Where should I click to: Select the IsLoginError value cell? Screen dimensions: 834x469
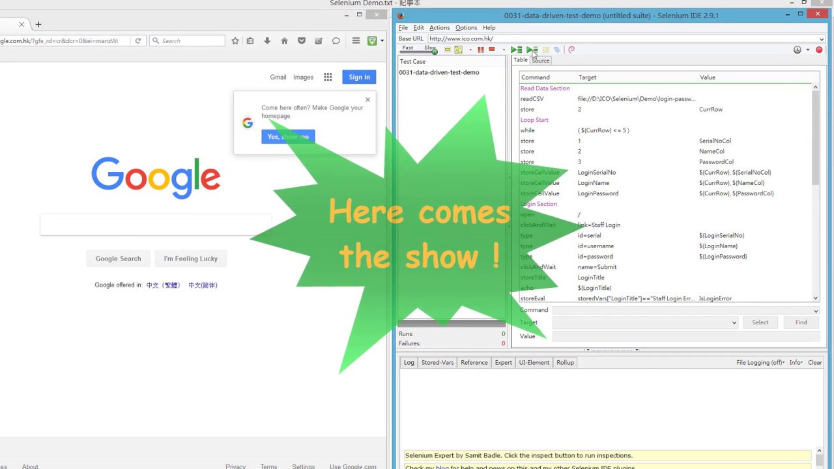click(x=715, y=298)
